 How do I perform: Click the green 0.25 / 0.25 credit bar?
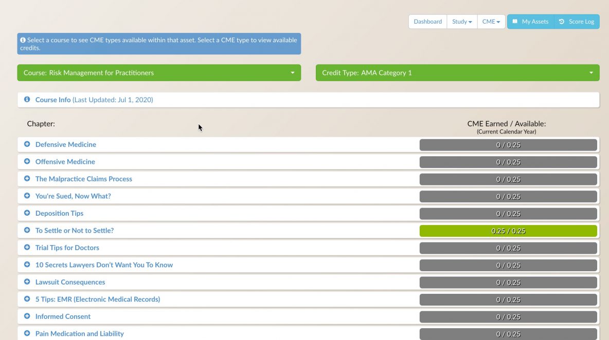508,231
